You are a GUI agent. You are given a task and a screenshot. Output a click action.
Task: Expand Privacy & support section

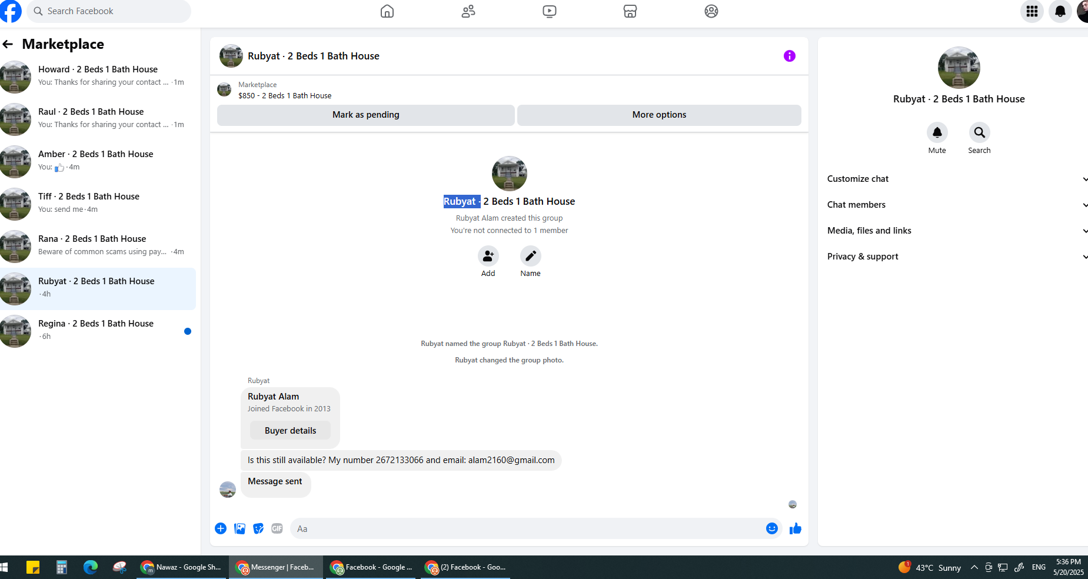click(957, 257)
